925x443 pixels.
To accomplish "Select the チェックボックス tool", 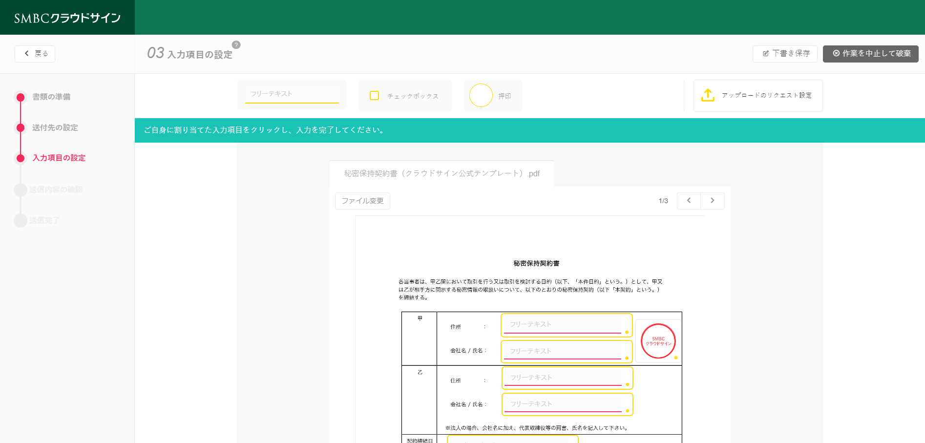I will (405, 96).
